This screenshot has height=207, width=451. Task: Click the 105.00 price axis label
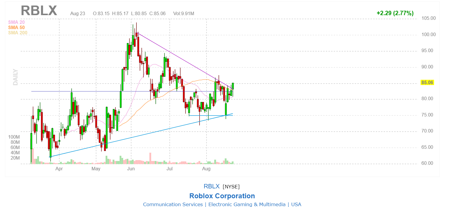point(429,18)
